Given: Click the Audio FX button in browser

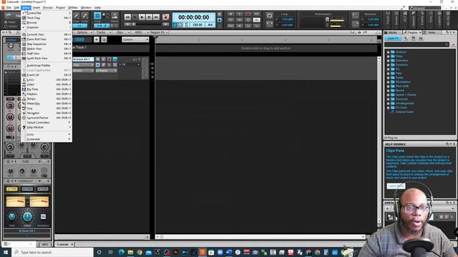Looking at the screenshot, I should (x=393, y=38).
